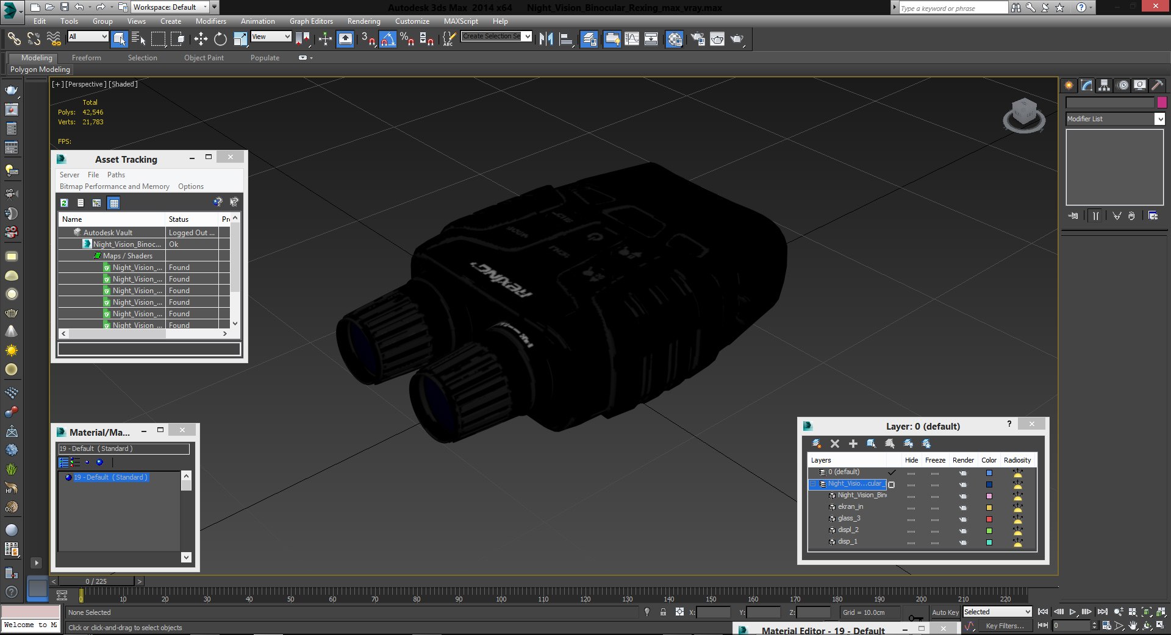1171x635 pixels.
Task: Click the Pan View hand icon
Action: 1133,625
